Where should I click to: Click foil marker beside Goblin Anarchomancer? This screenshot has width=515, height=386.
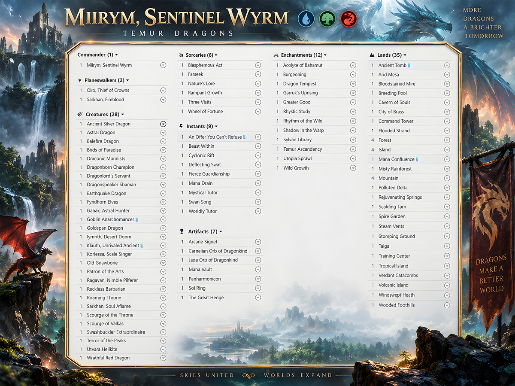pyautogui.click(x=137, y=219)
